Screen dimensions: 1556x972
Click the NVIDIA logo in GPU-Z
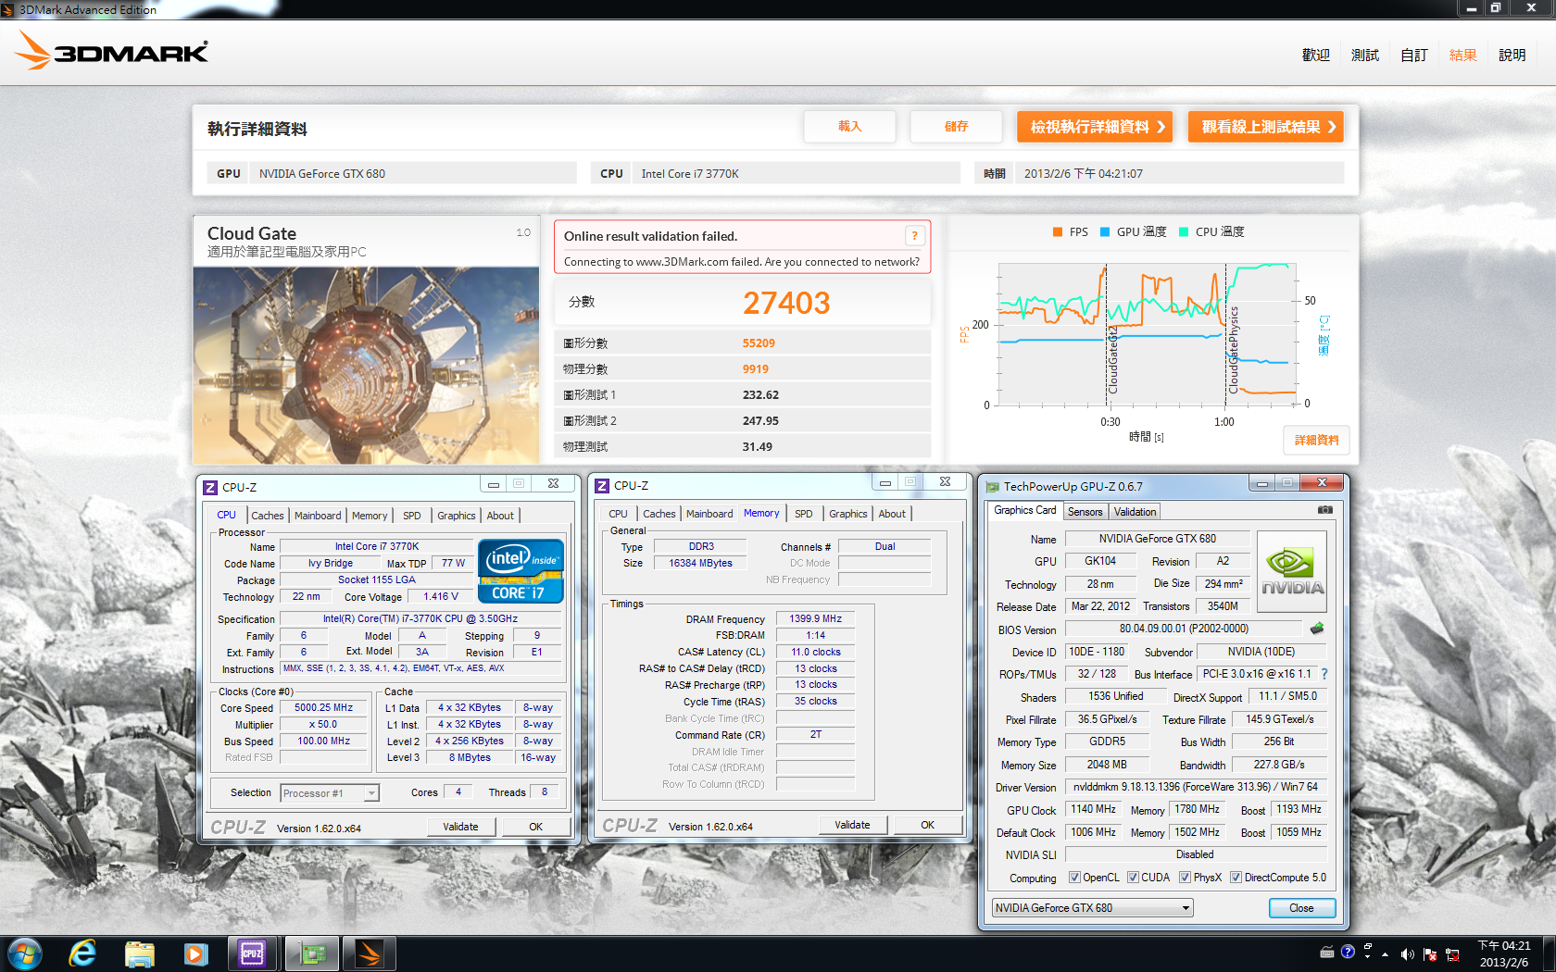1292,571
